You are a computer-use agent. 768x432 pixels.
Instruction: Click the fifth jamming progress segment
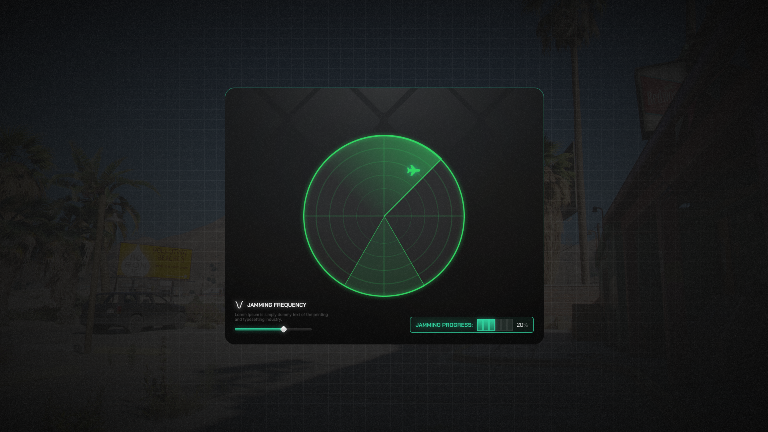tap(504, 325)
